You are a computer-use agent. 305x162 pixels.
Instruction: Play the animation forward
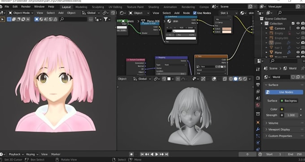point(157,154)
